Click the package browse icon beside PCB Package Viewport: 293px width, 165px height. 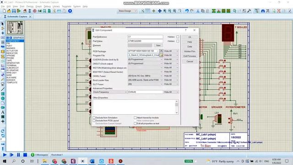tap(161, 51)
